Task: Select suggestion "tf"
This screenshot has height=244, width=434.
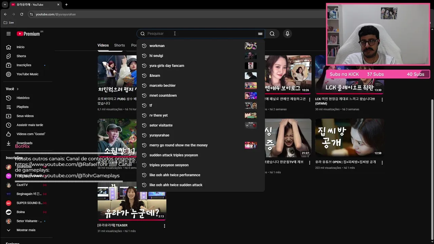Action: 200,105
